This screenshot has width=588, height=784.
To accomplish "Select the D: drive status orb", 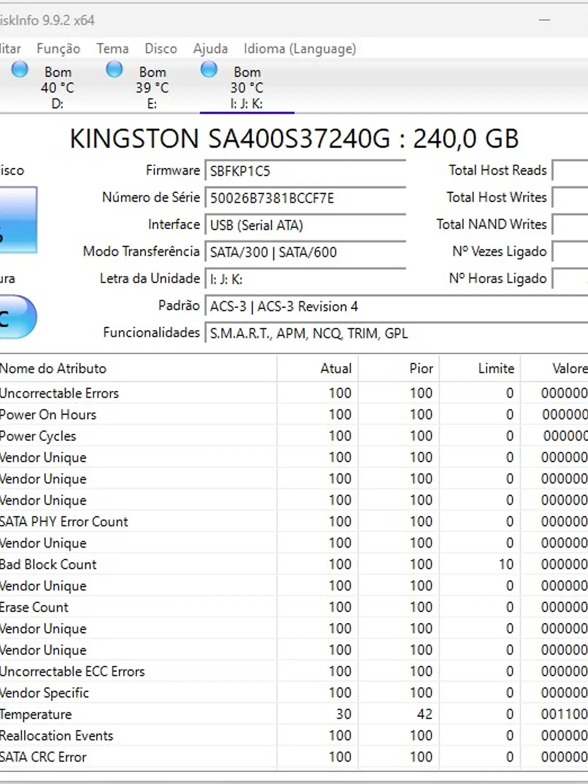I will pyautogui.click(x=20, y=69).
